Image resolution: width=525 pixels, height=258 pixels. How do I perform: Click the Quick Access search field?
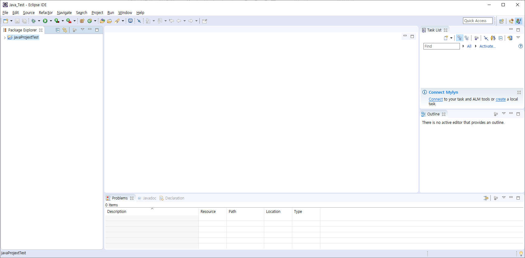tap(478, 21)
